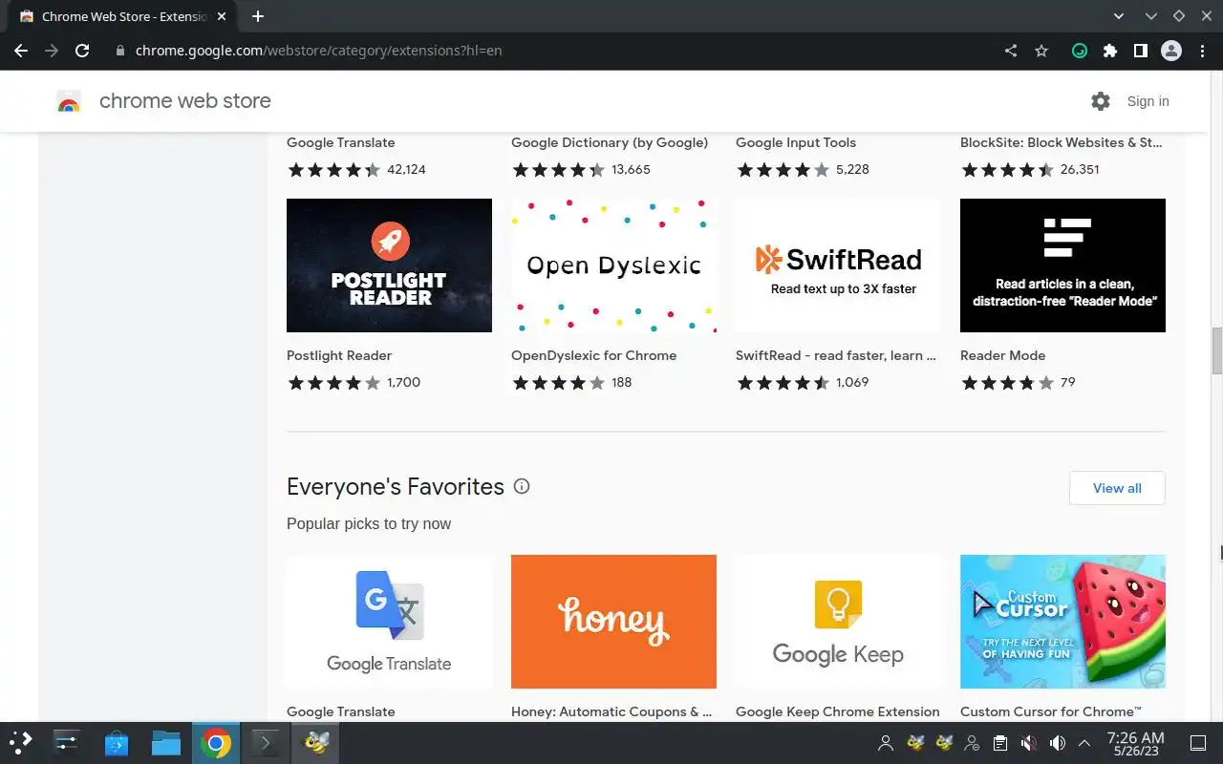Click the 1,069 ratings for SwiftRead
This screenshot has height=764, width=1223.
pyautogui.click(x=852, y=382)
